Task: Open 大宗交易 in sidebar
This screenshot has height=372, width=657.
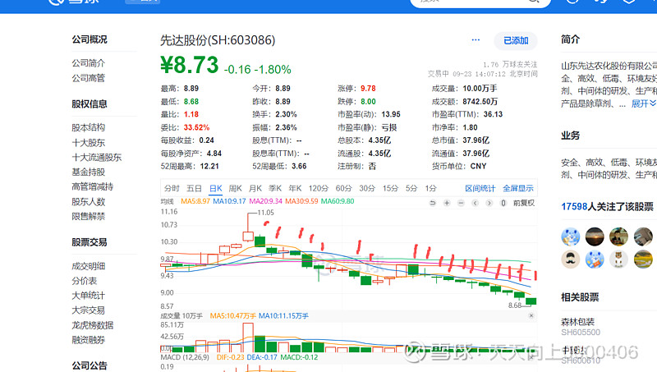Action: click(x=89, y=310)
